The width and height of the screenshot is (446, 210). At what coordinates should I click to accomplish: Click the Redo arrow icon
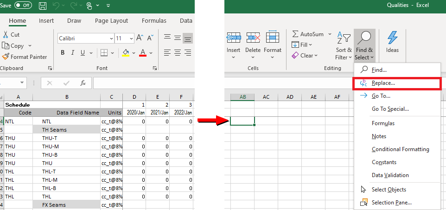[73, 6]
